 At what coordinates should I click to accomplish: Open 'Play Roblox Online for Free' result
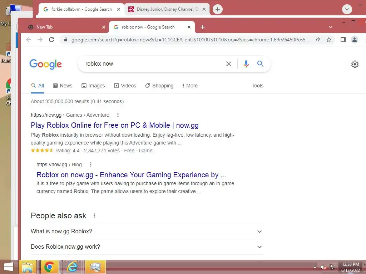coord(115,125)
